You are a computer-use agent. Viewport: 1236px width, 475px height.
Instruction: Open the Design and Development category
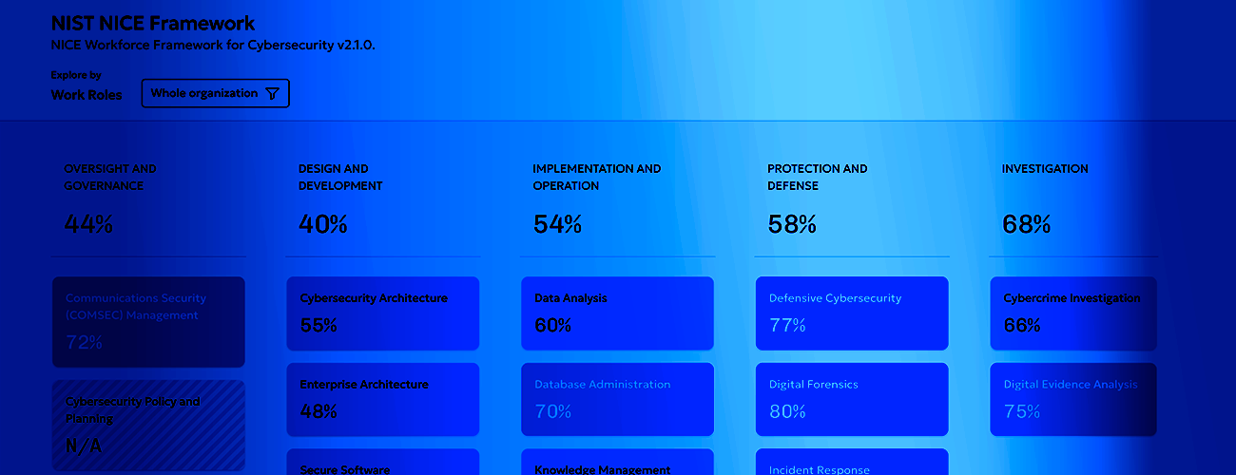[x=340, y=178]
